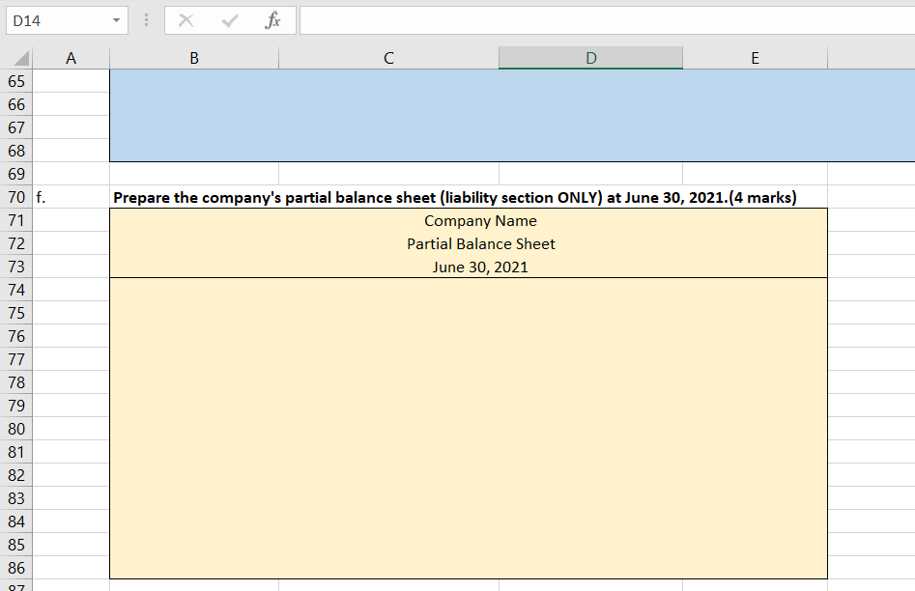Expand the Name Box dropdown arrow
The height and width of the screenshot is (591, 915).
116,20
